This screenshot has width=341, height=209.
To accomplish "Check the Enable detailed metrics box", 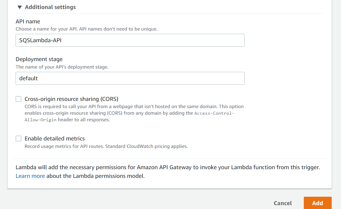I will tap(18, 138).
